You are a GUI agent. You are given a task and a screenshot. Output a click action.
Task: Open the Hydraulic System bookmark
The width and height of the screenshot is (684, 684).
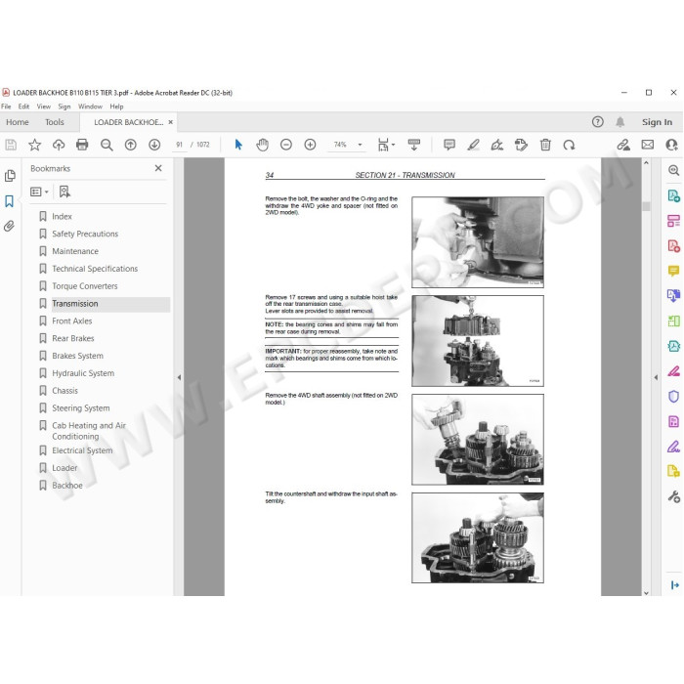83,373
